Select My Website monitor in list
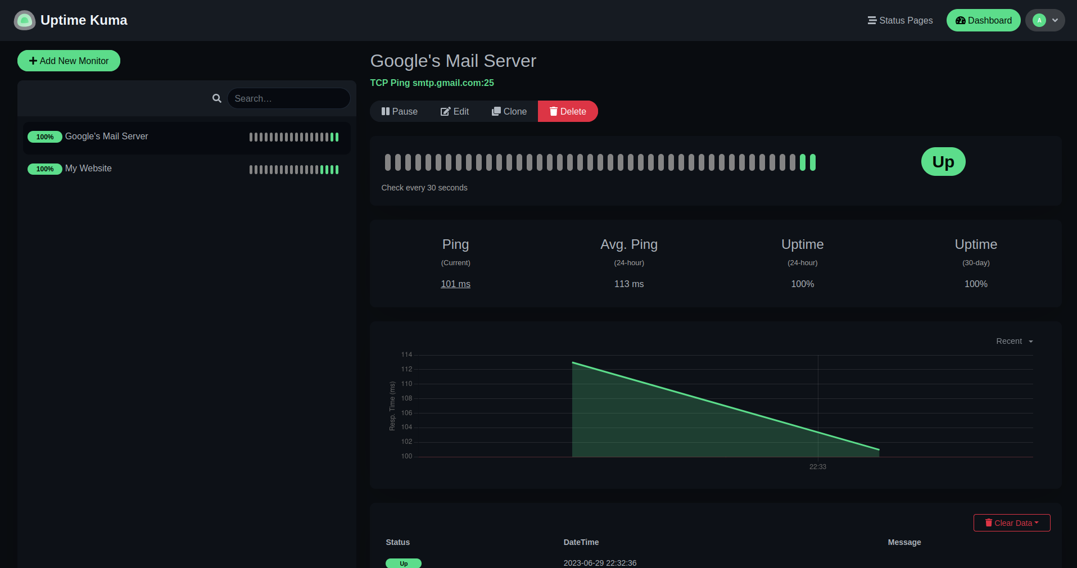Image resolution: width=1077 pixels, height=568 pixels. tap(187, 169)
